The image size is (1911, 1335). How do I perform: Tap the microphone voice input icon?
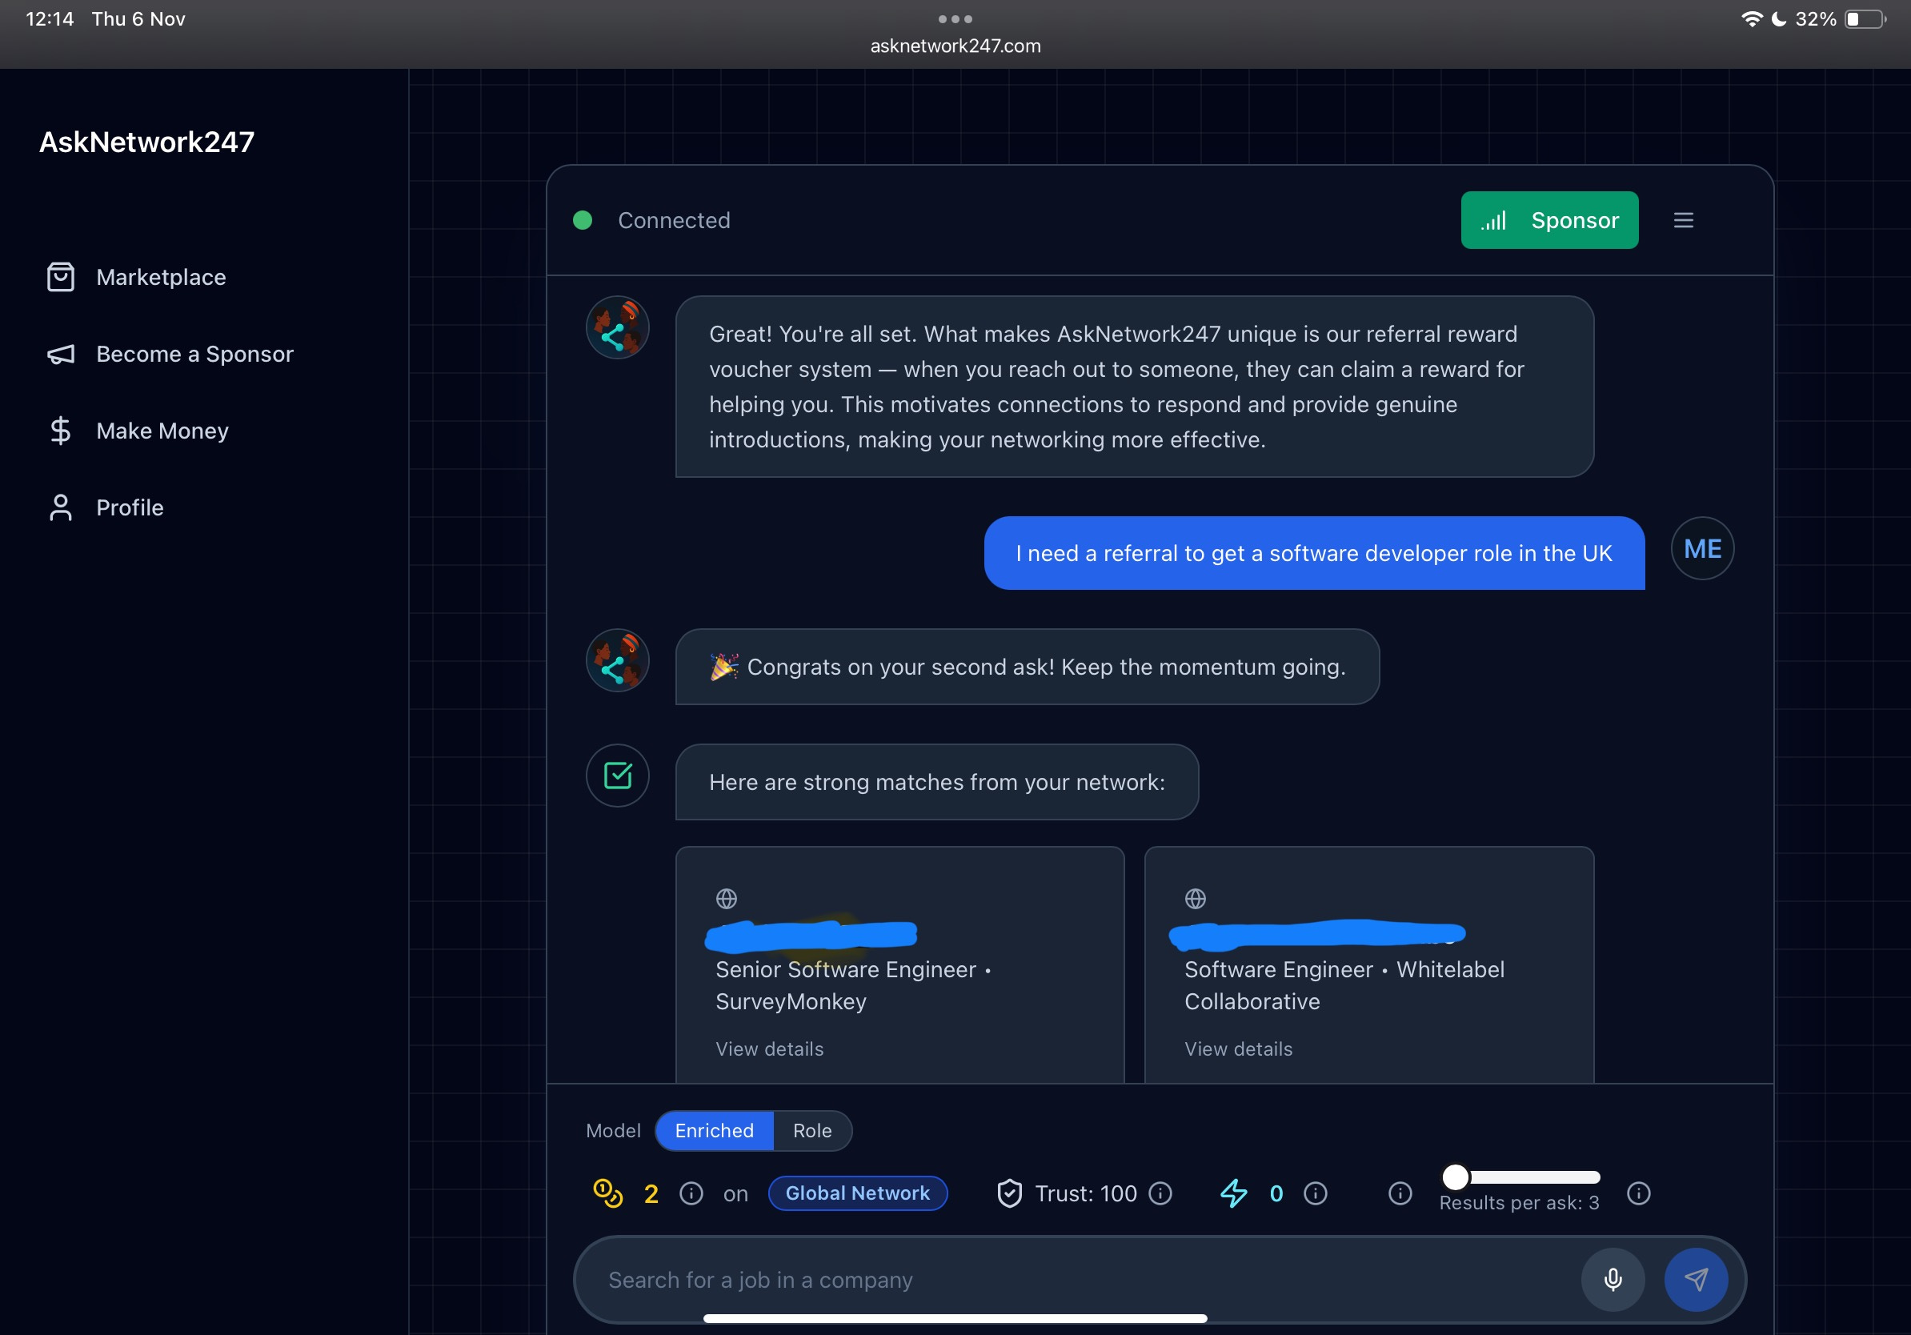[1613, 1279]
